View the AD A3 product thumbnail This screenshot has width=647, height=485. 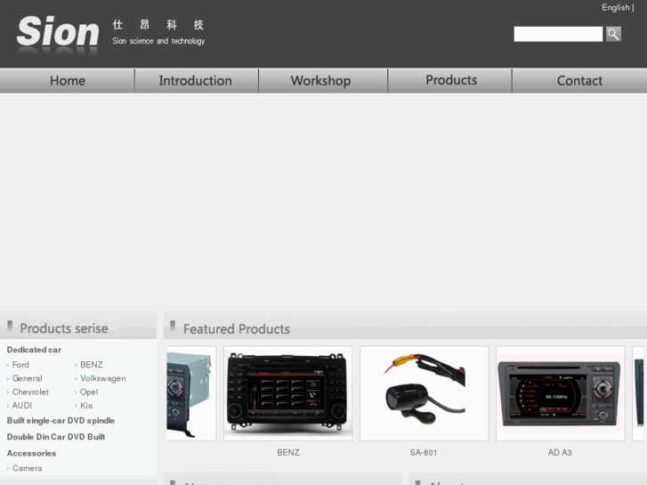[x=561, y=393]
